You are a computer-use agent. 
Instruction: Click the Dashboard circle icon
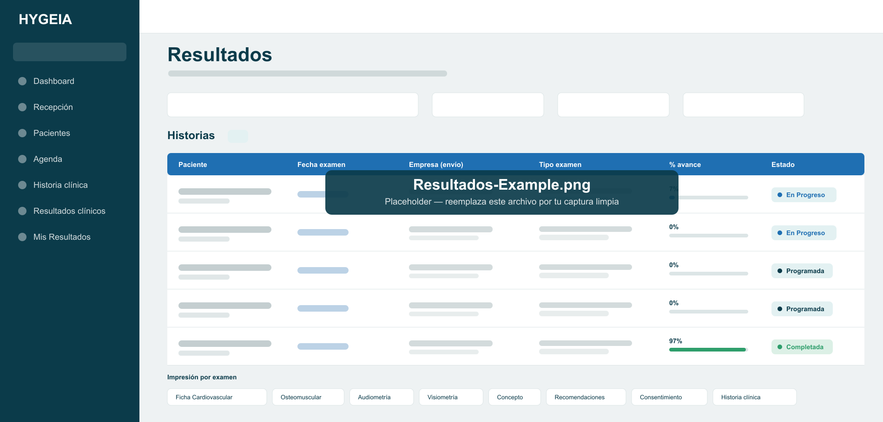[x=22, y=81]
